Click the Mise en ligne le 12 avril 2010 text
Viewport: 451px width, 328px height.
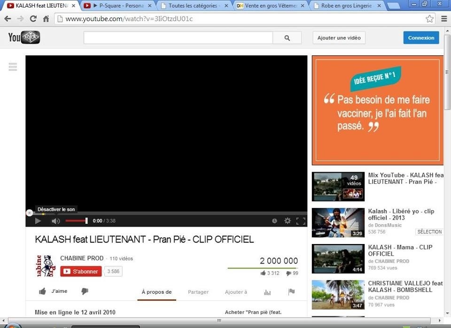coord(75,312)
